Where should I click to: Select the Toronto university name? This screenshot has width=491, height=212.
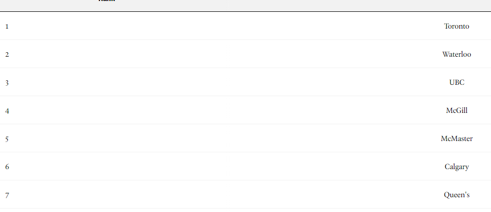[x=456, y=26]
